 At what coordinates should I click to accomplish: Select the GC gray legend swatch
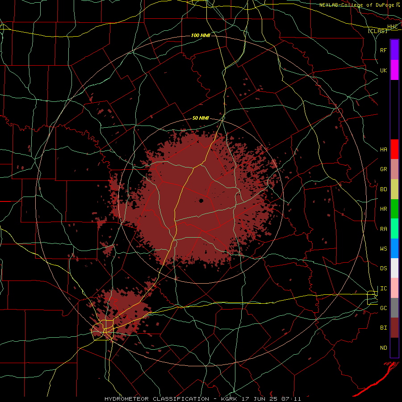(x=394, y=308)
